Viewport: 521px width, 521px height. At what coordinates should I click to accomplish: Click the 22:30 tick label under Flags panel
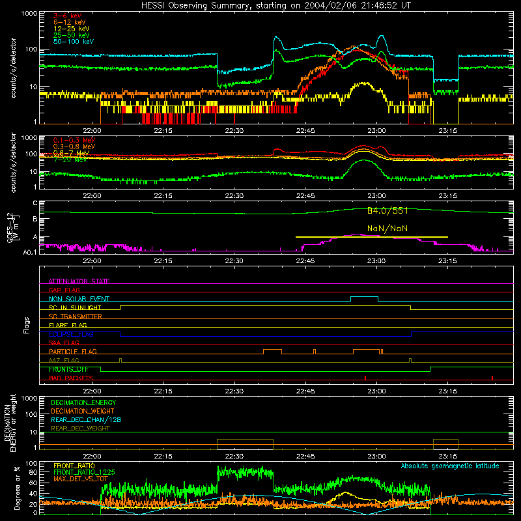tap(234, 391)
